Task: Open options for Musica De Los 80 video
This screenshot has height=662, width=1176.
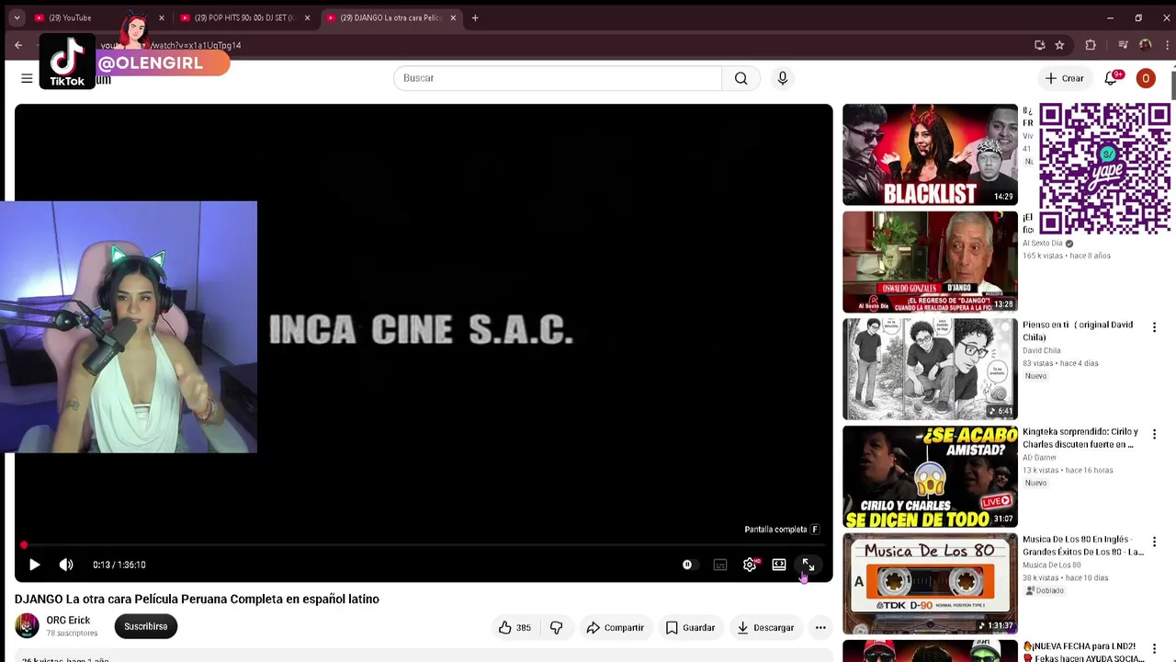Action: (x=1155, y=542)
